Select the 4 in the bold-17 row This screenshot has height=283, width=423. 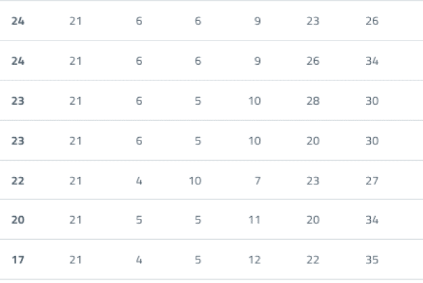139,260
